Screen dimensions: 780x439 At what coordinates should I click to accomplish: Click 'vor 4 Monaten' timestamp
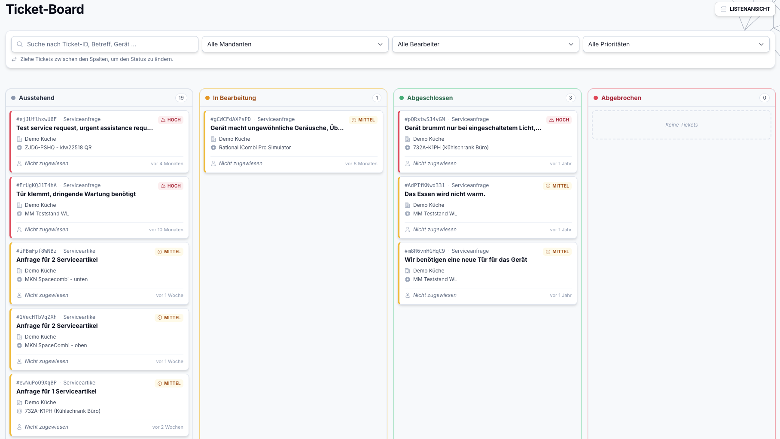click(x=167, y=163)
